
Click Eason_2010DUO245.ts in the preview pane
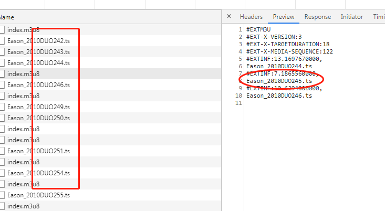click(x=279, y=81)
